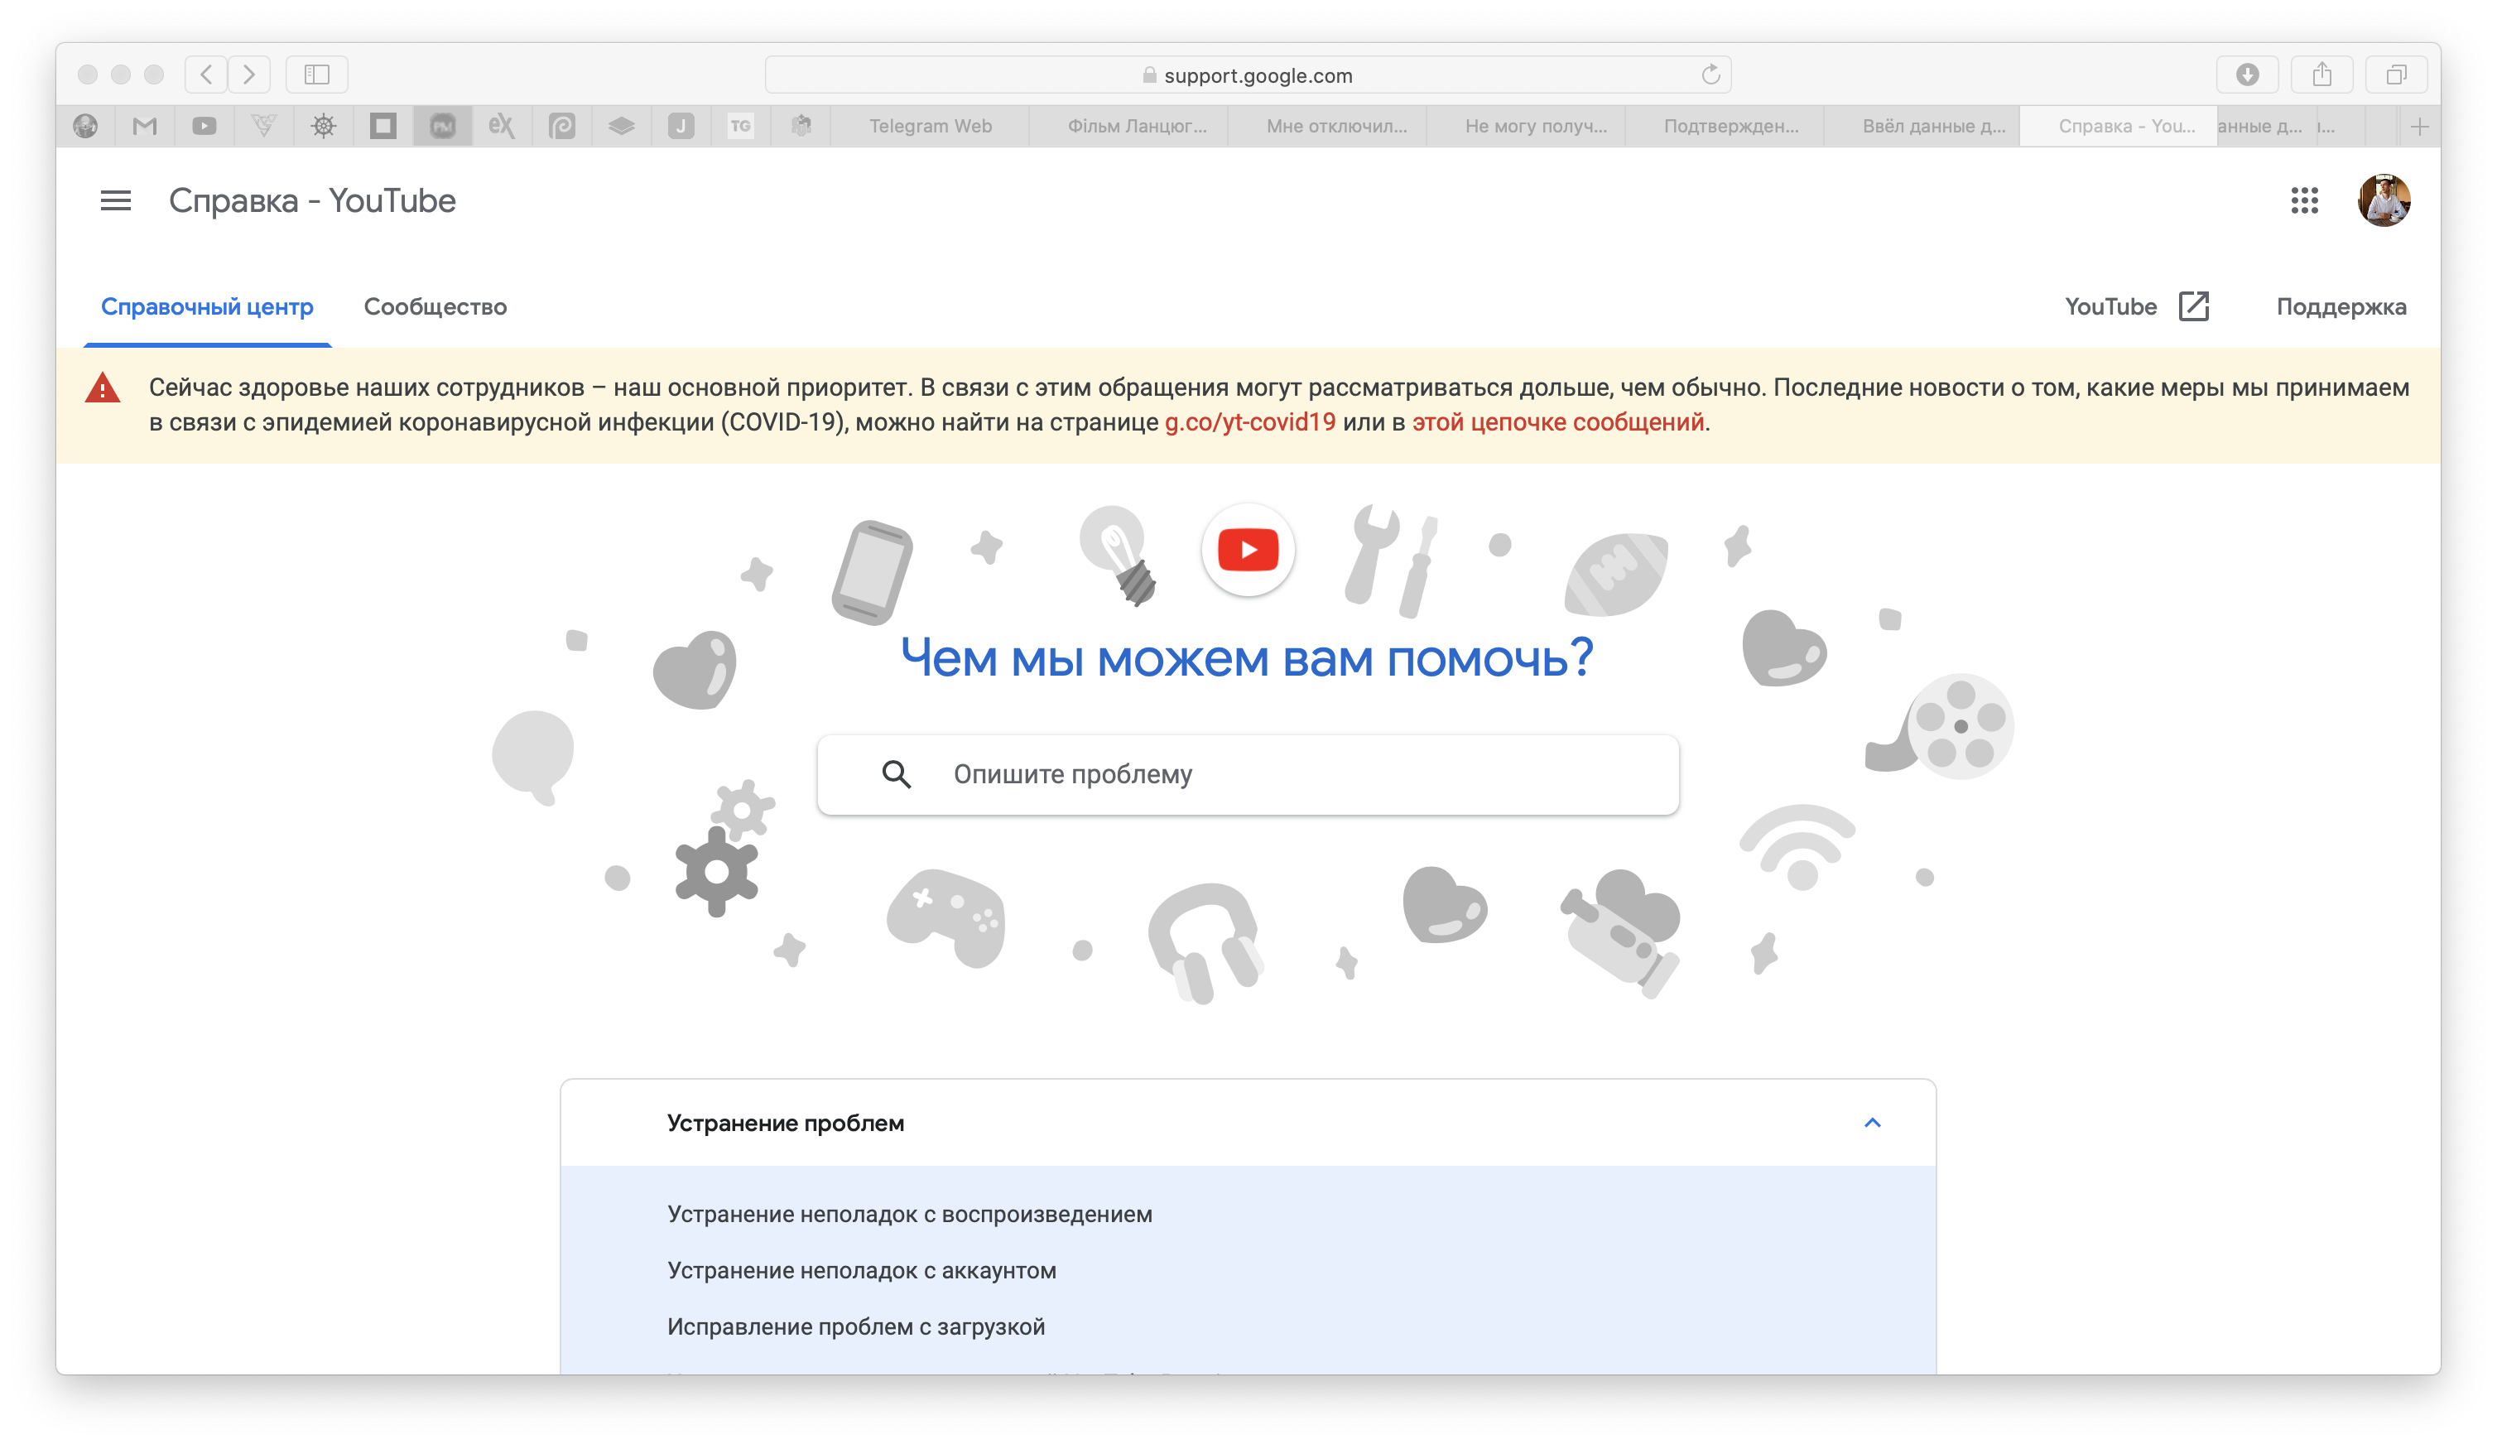
Task: Collapse the Устранение проблем section
Action: [x=1872, y=1123]
